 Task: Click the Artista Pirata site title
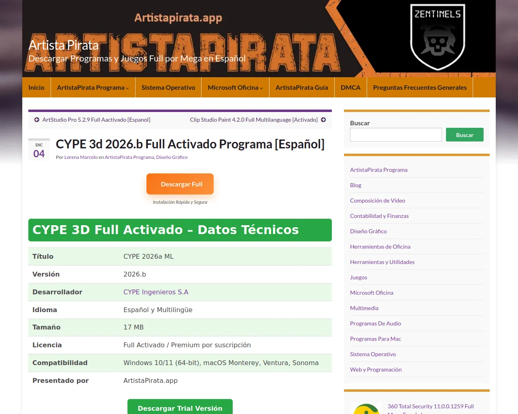(64, 45)
